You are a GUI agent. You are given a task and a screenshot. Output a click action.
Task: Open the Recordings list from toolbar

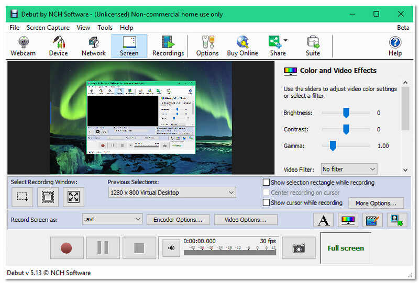(168, 46)
